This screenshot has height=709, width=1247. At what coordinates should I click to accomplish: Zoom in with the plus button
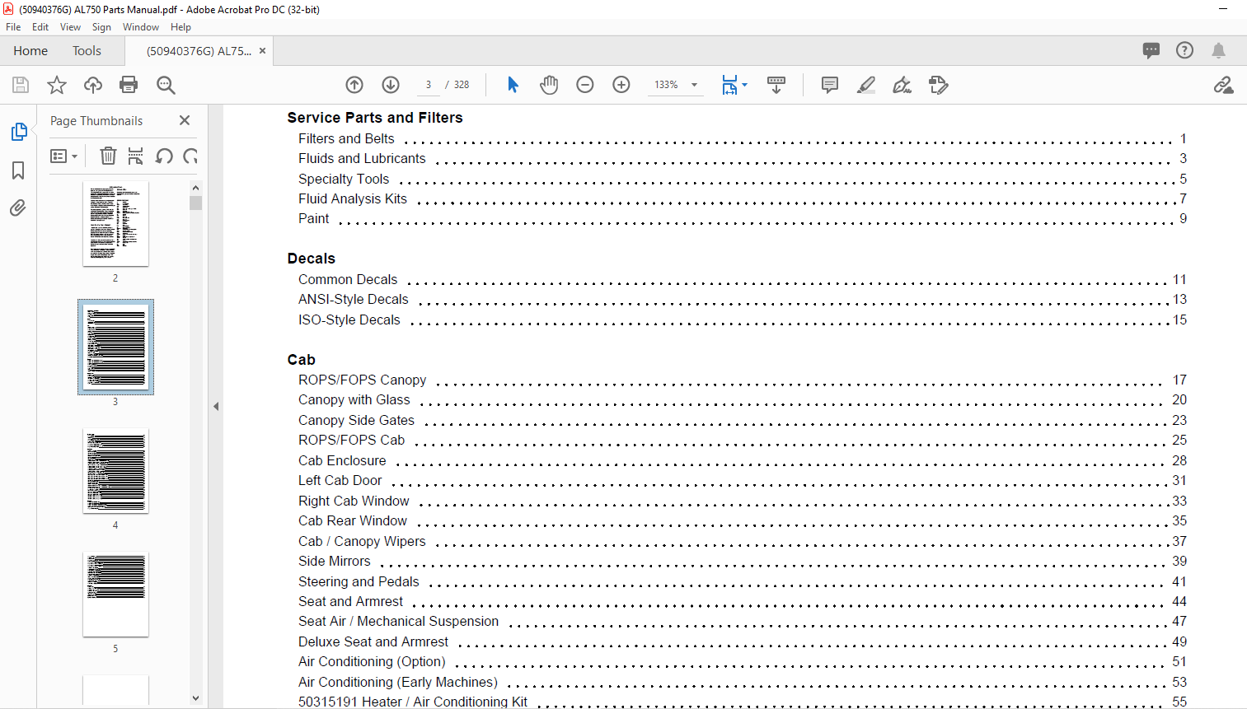click(621, 85)
